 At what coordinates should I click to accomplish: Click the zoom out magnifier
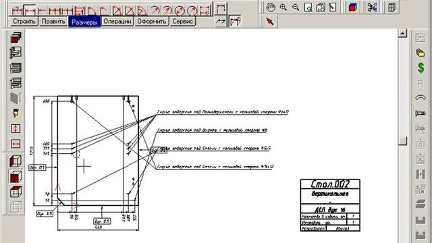(296, 7)
